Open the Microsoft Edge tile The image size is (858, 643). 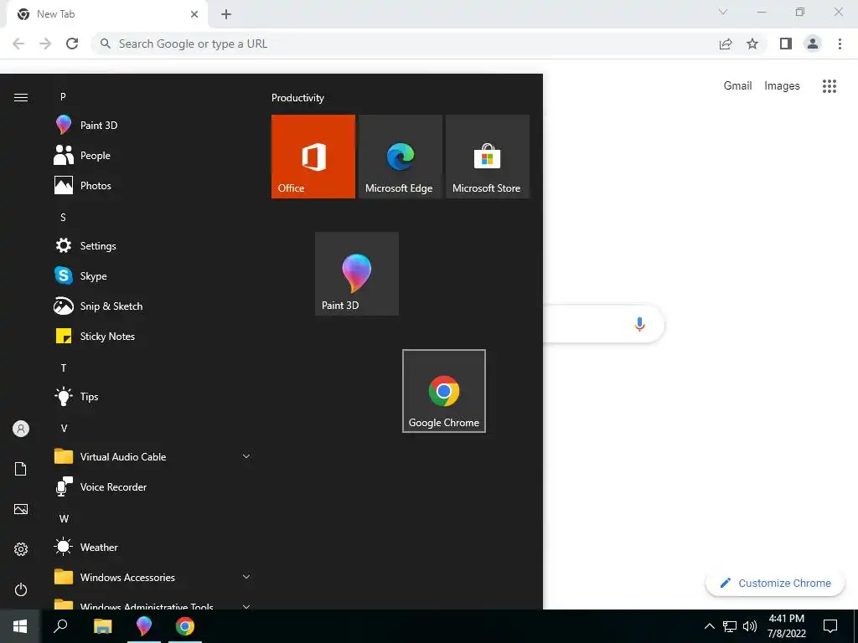400,157
